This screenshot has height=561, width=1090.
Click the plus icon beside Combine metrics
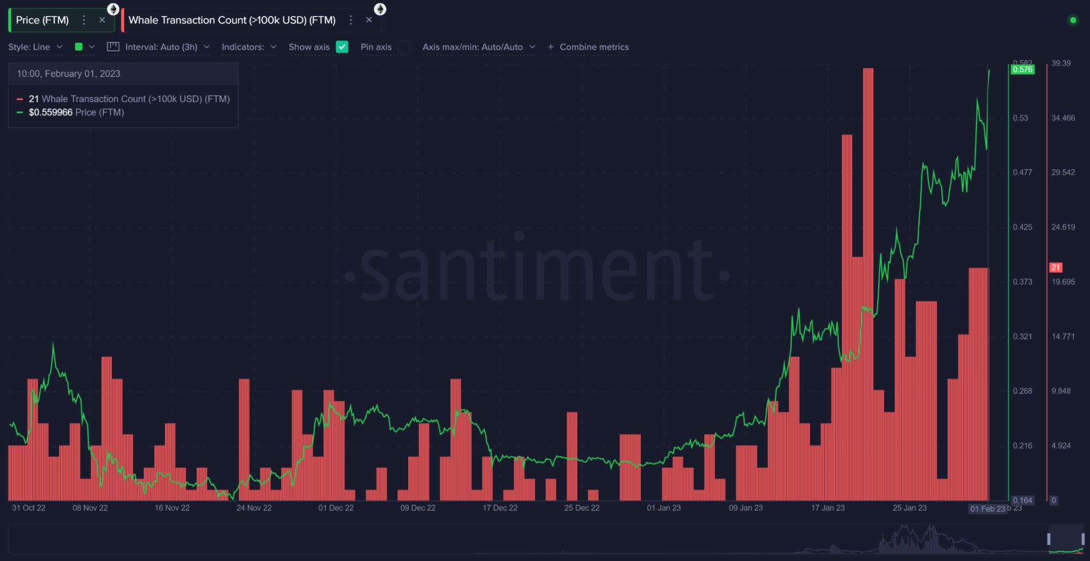(x=550, y=47)
